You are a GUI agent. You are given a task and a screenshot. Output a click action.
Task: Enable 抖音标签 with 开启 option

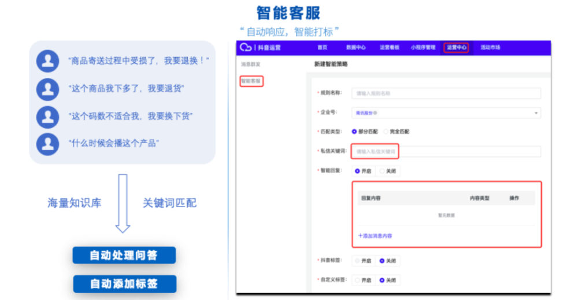pyautogui.click(x=358, y=261)
